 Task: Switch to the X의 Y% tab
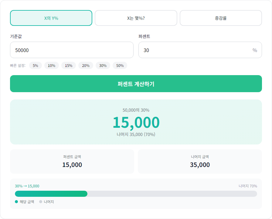(x=51, y=18)
